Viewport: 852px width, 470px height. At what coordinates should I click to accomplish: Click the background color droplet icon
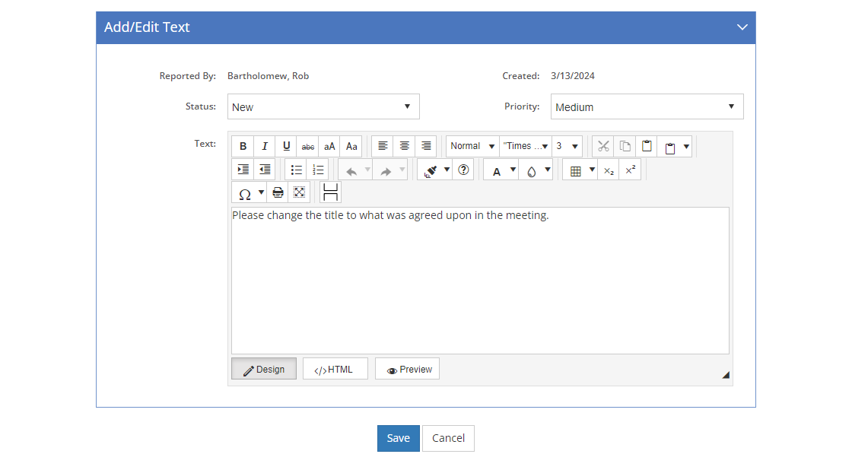point(531,170)
